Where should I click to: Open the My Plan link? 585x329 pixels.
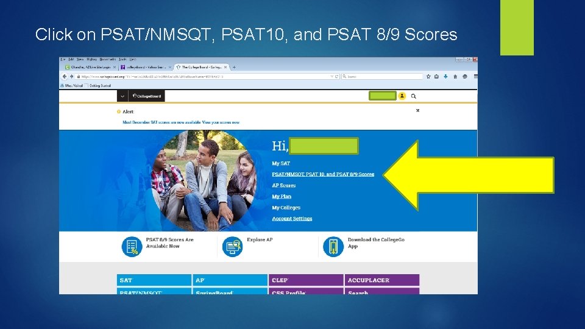(282, 197)
